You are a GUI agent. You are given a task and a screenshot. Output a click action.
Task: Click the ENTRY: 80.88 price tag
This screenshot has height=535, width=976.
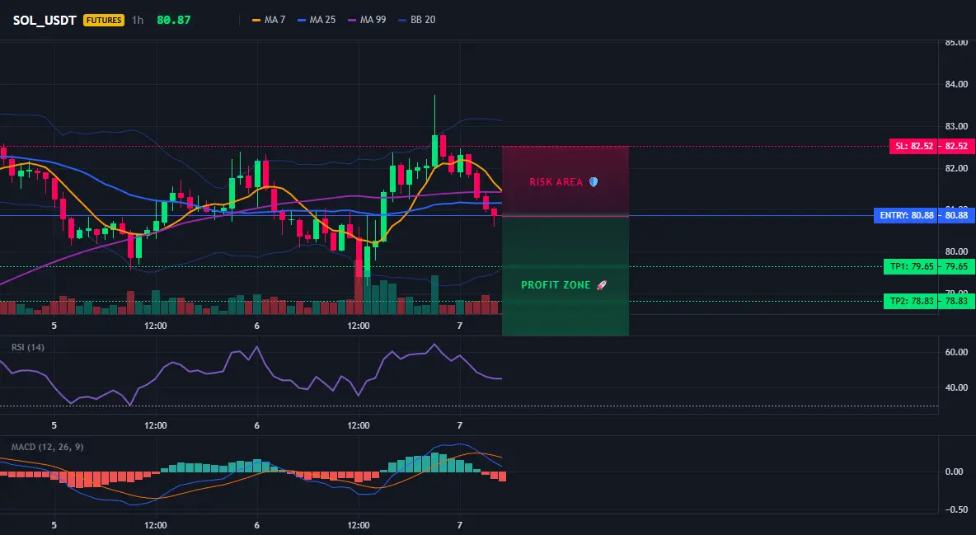906,215
